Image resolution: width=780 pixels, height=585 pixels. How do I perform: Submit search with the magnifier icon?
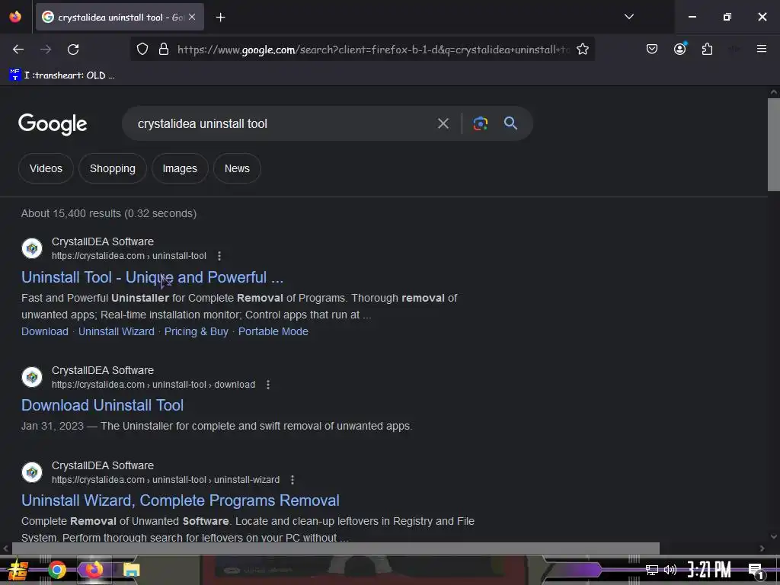(510, 123)
